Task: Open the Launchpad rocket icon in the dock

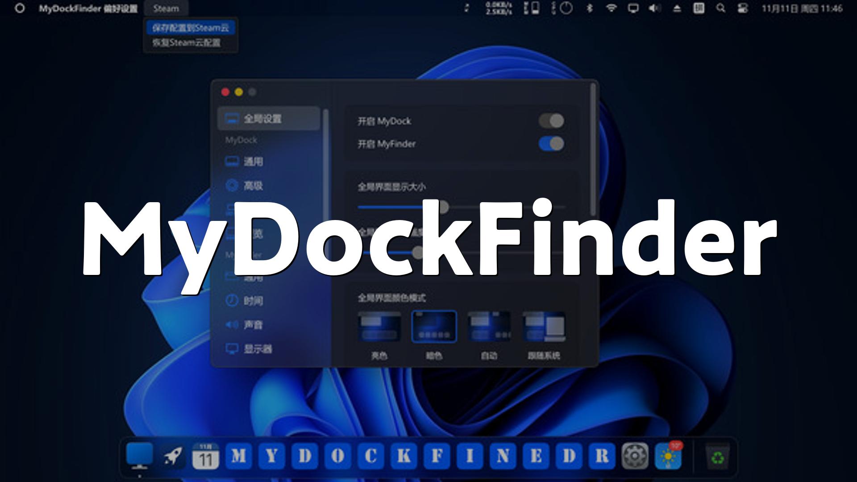Action: (173, 456)
